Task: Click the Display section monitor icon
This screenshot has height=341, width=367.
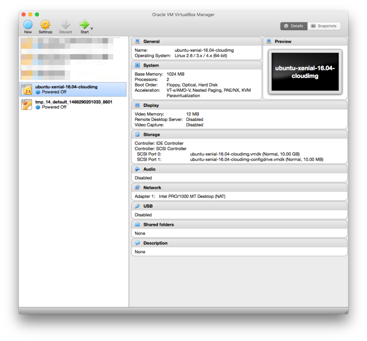Action: (137, 105)
